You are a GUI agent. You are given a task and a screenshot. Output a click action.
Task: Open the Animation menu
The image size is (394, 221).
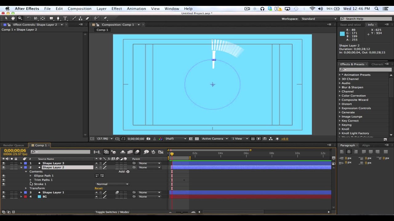click(136, 9)
